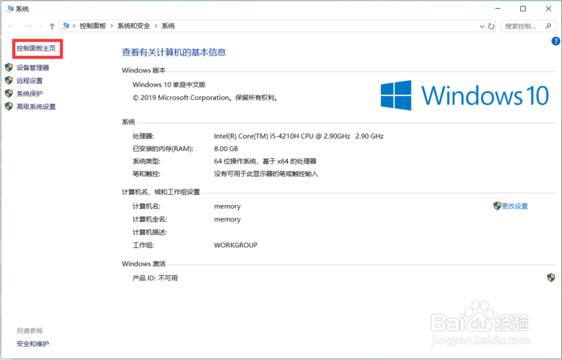Open 控制面板主页 link
The height and width of the screenshot is (360, 562).
[x=36, y=48]
